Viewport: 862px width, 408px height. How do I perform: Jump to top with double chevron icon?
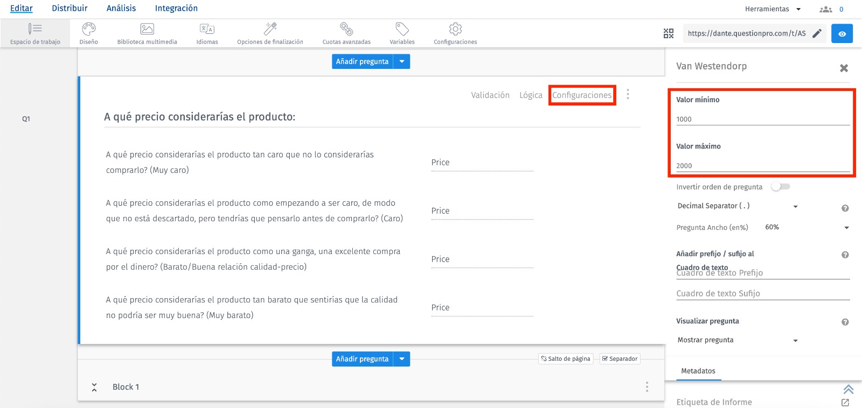coord(848,389)
